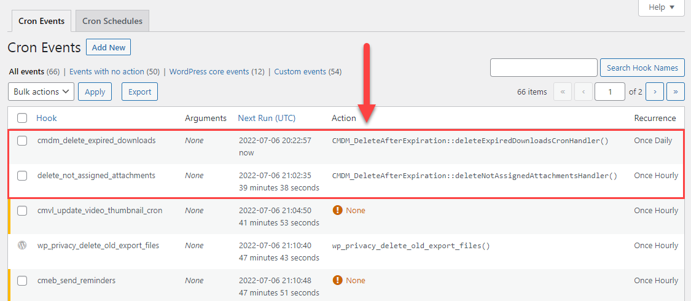Click the warning icon in cmeb_send_reminders row

coord(338,280)
